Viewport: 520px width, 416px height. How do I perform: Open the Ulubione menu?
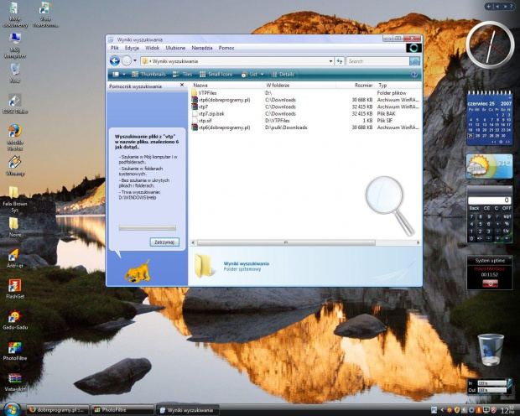pos(175,48)
